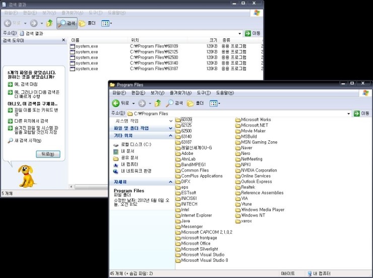Close the search companion (검색 도우미) pane

64,40
